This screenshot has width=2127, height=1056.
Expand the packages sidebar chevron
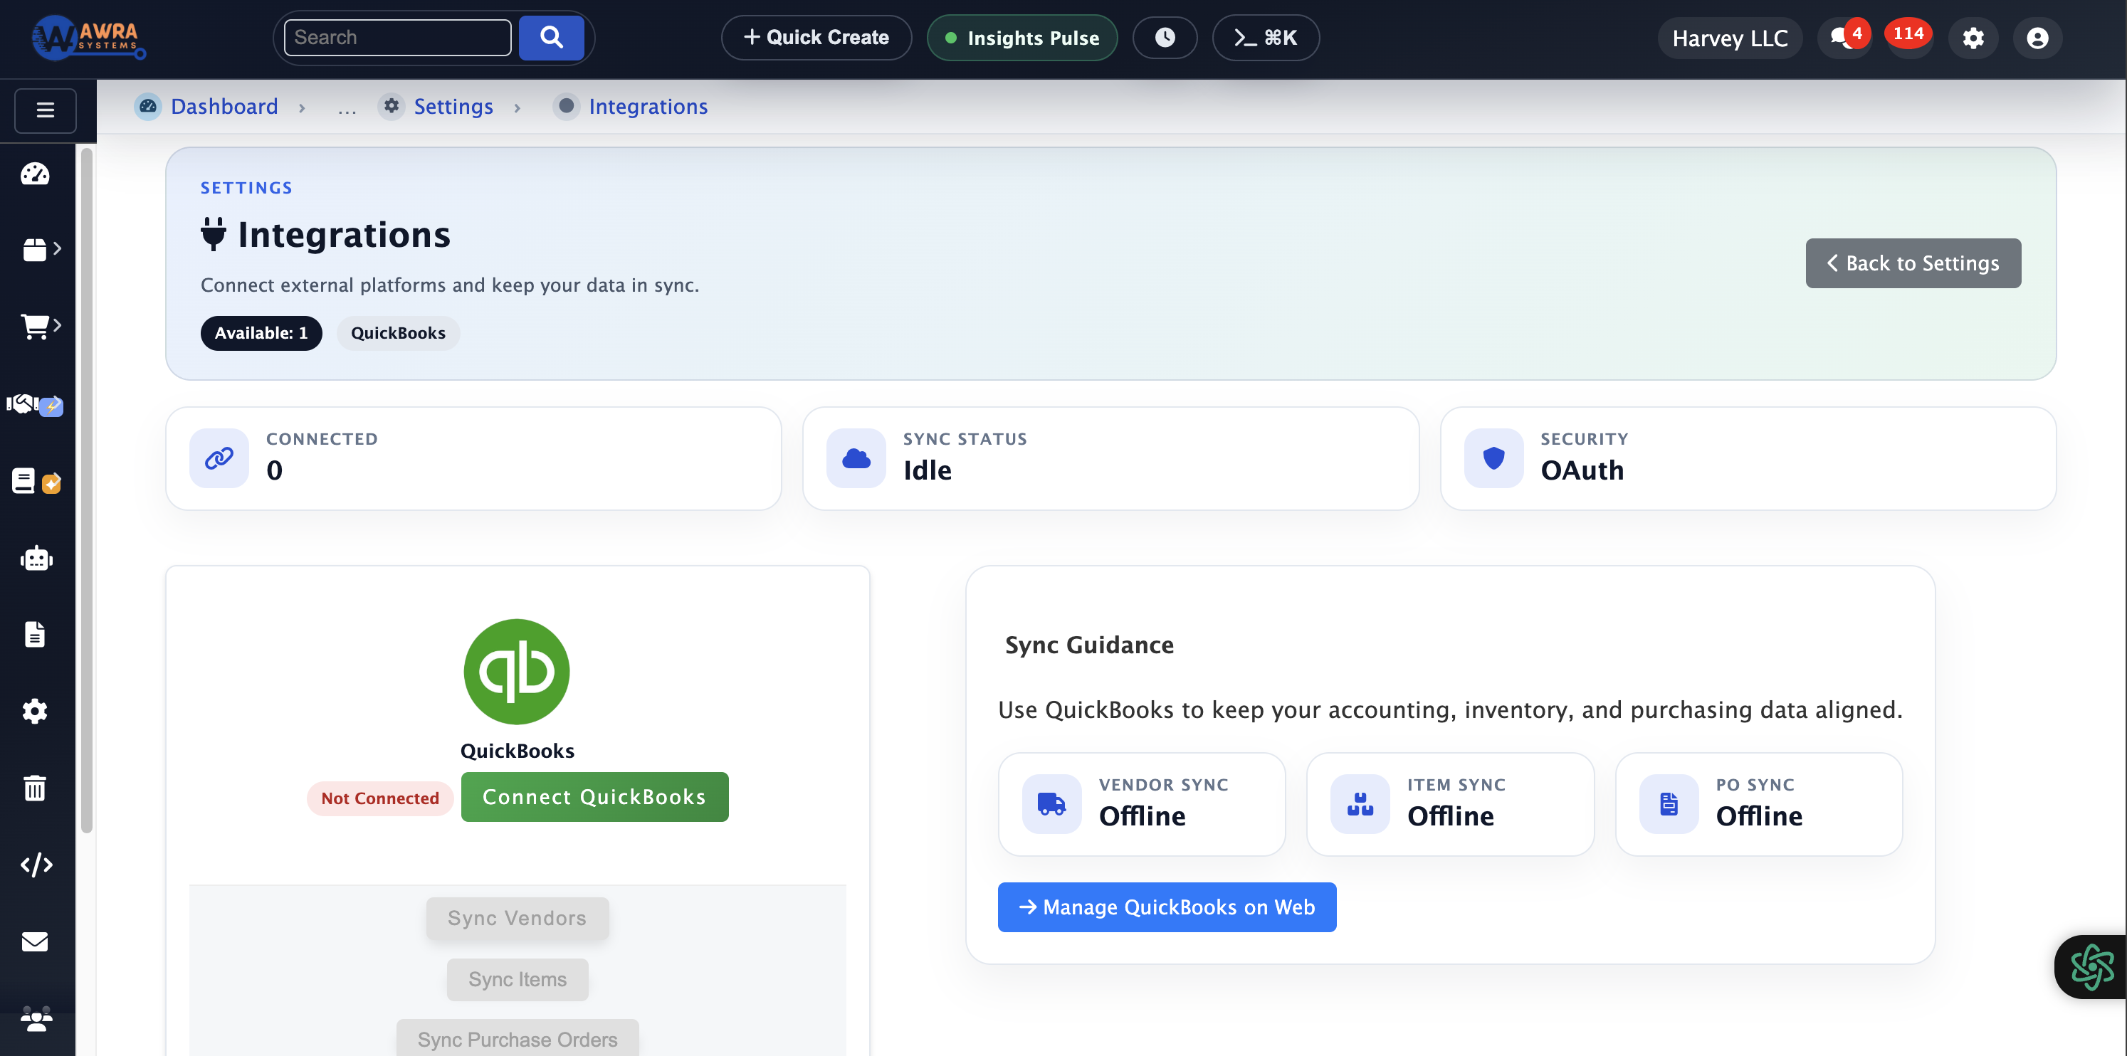[58, 248]
